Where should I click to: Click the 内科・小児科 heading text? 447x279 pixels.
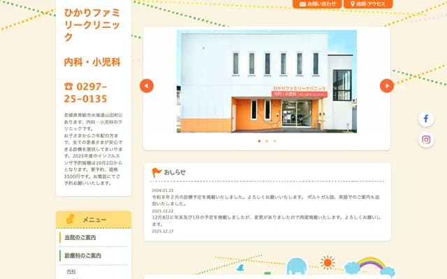tap(92, 62)
